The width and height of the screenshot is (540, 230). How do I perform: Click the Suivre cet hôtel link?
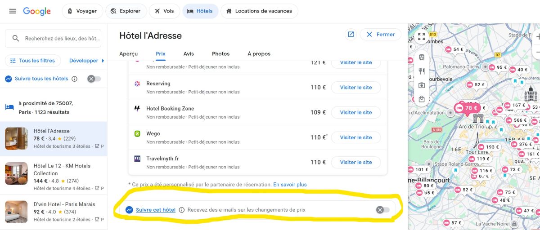[x=156, y=210]
